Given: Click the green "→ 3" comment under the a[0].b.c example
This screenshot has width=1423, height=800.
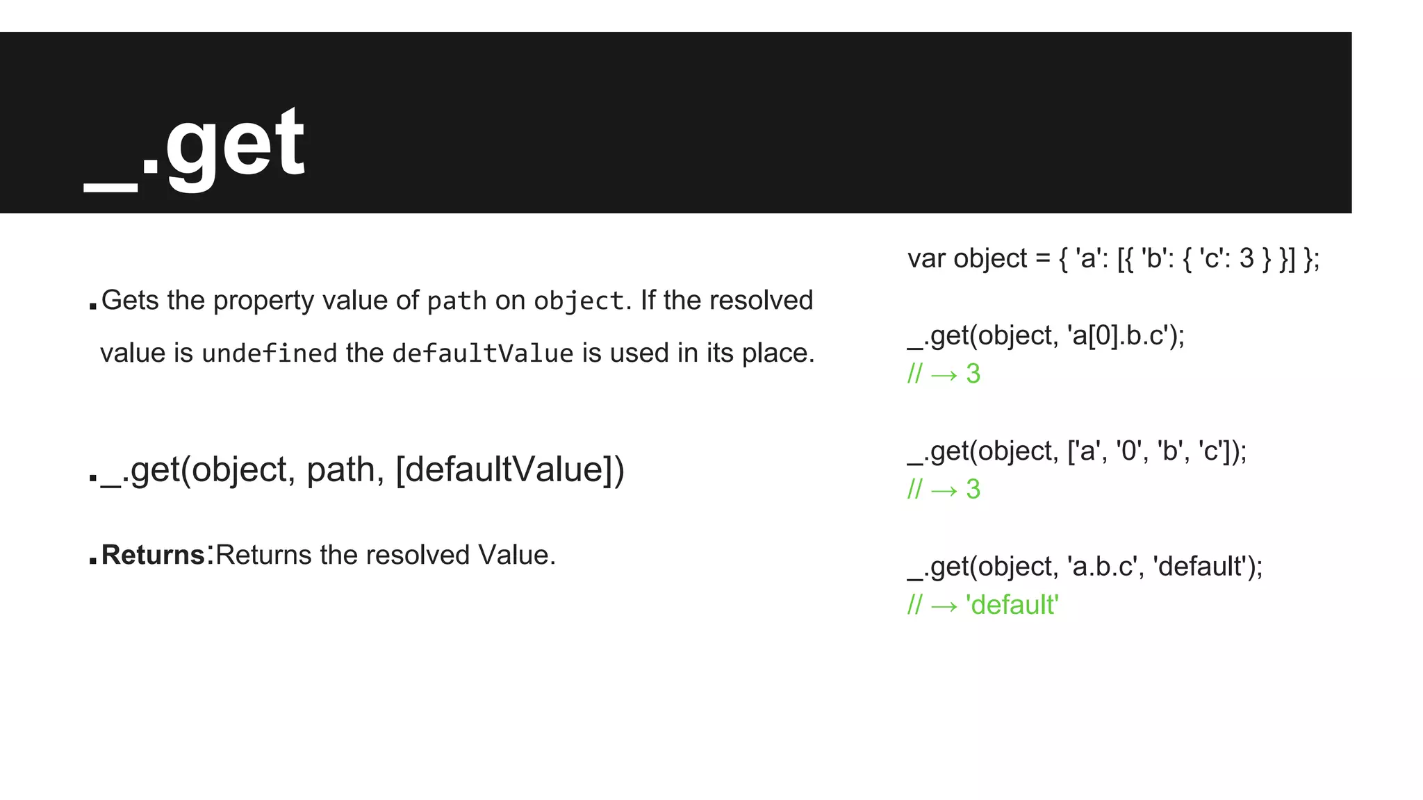Looking at the screenshot, I should [x=944, y=374].
